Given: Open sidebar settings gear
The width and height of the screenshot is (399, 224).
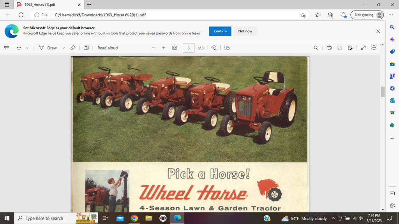Looking at the screenshot, I should tap(392, 205).
